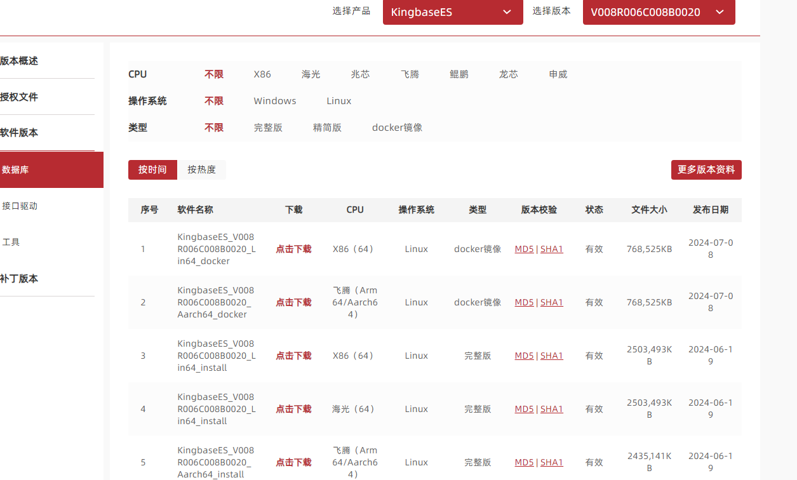Open MD5 checksum for row 4
Image resolution: width=797 pixels, height=480 pixels.
[x=524, y=409]
